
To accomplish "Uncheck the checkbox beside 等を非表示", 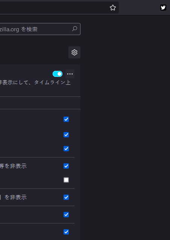I will pos(66,166).
